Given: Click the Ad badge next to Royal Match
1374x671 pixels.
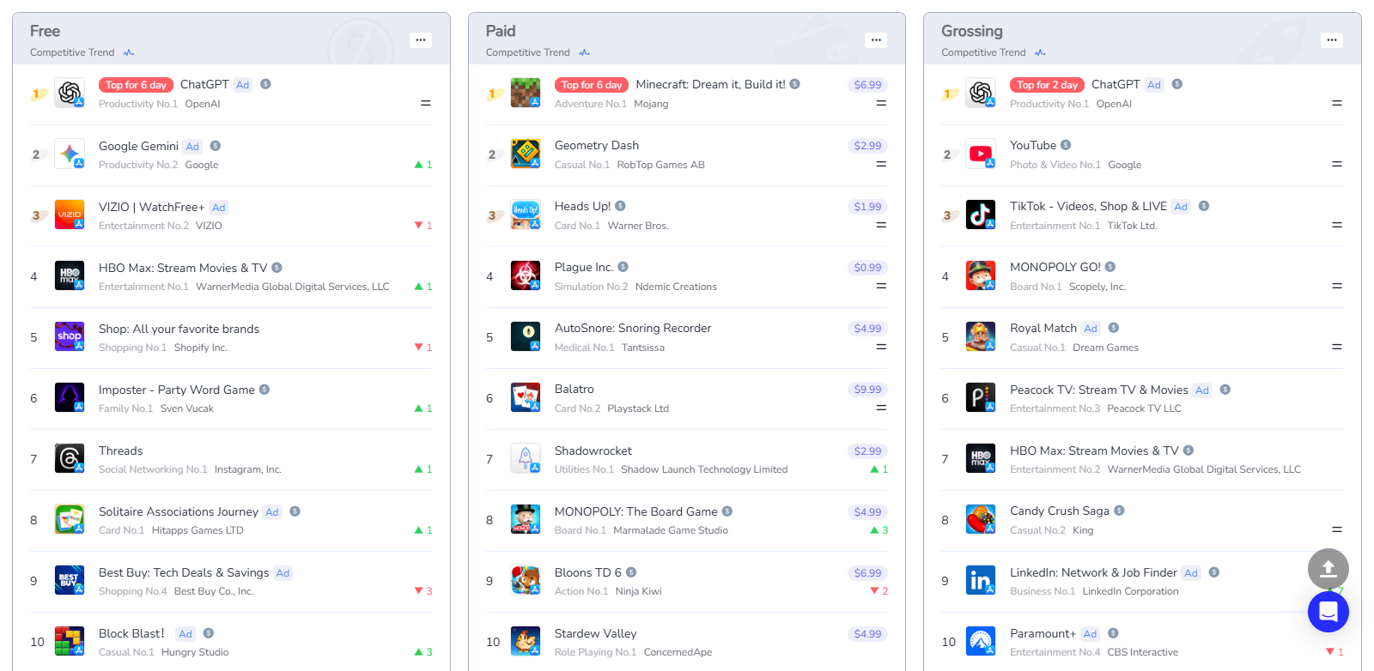Looking at the screenshot, I should point(1091,329).
